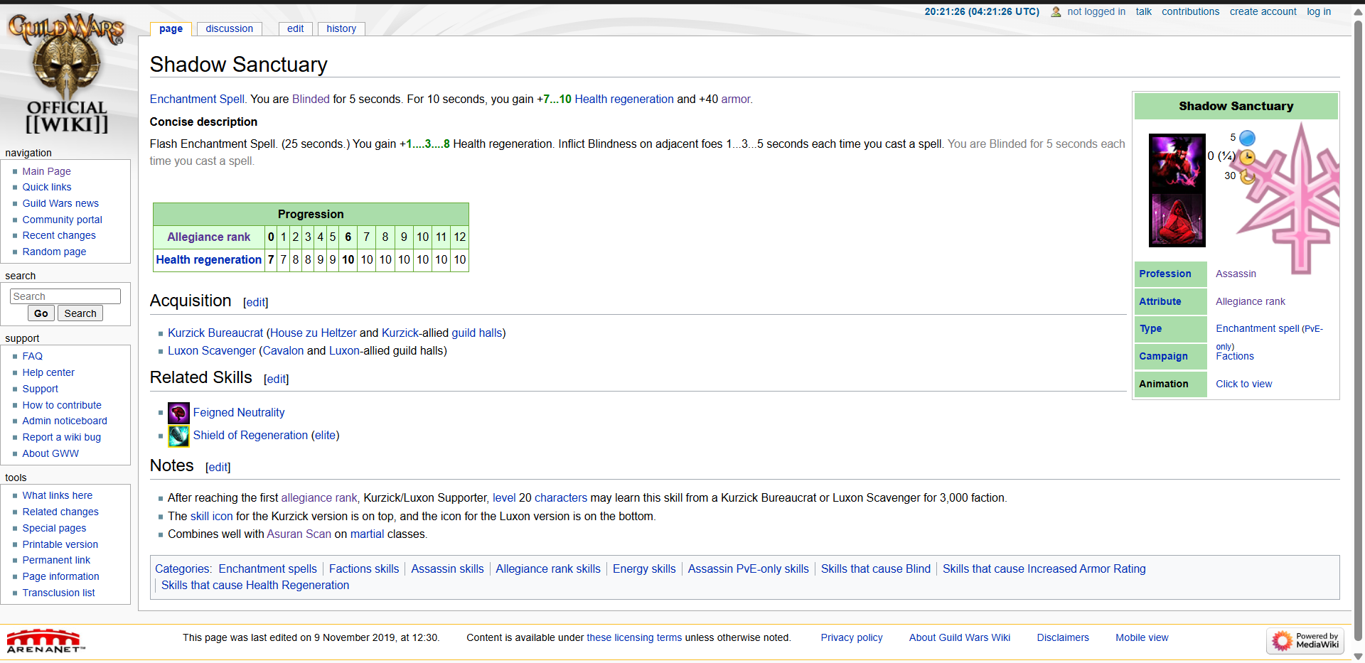
Task: Click the talk link in the top bar
Action: point(1143,11)
